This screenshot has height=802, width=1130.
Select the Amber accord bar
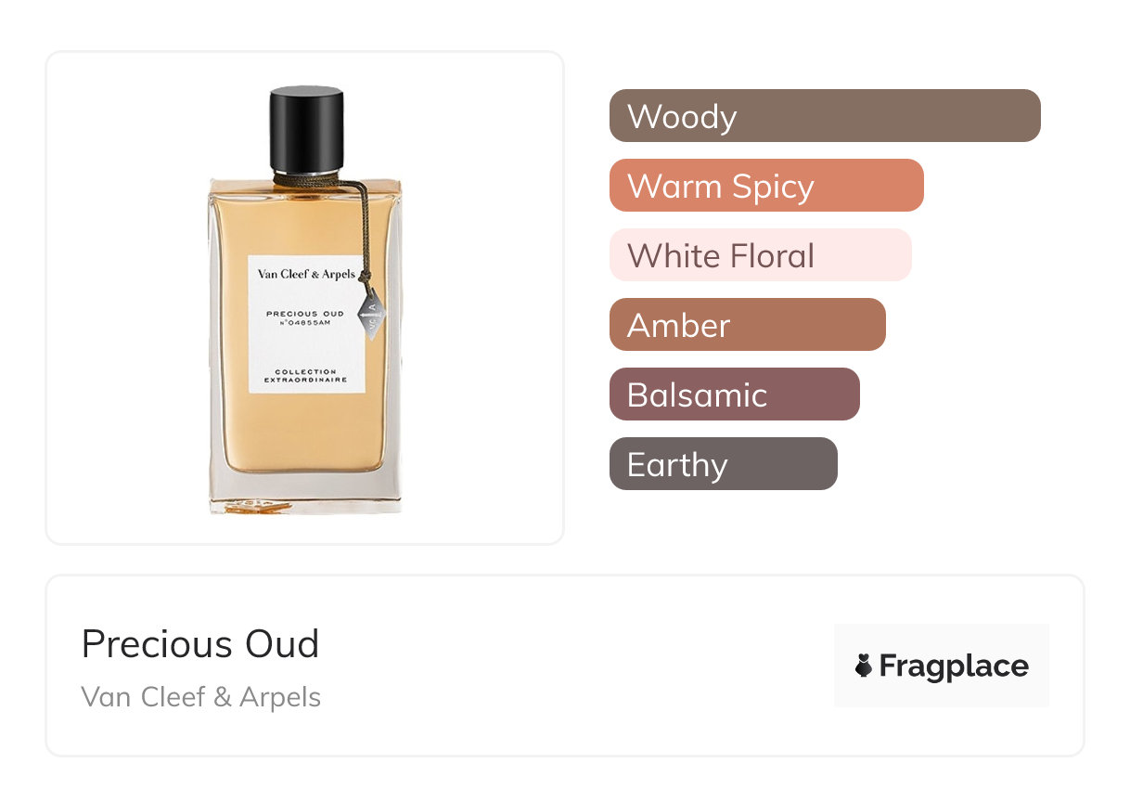(x=748, y=325)
